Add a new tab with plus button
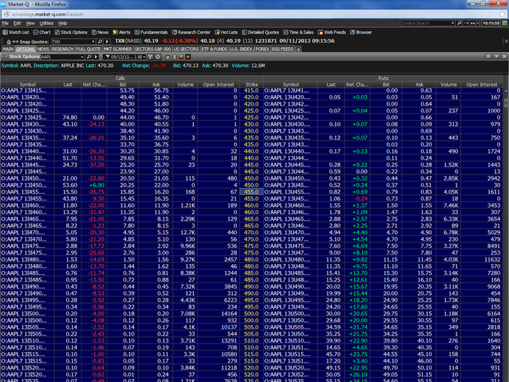The width and height of the screenshot is (509, 382). (x=298, y=48)
